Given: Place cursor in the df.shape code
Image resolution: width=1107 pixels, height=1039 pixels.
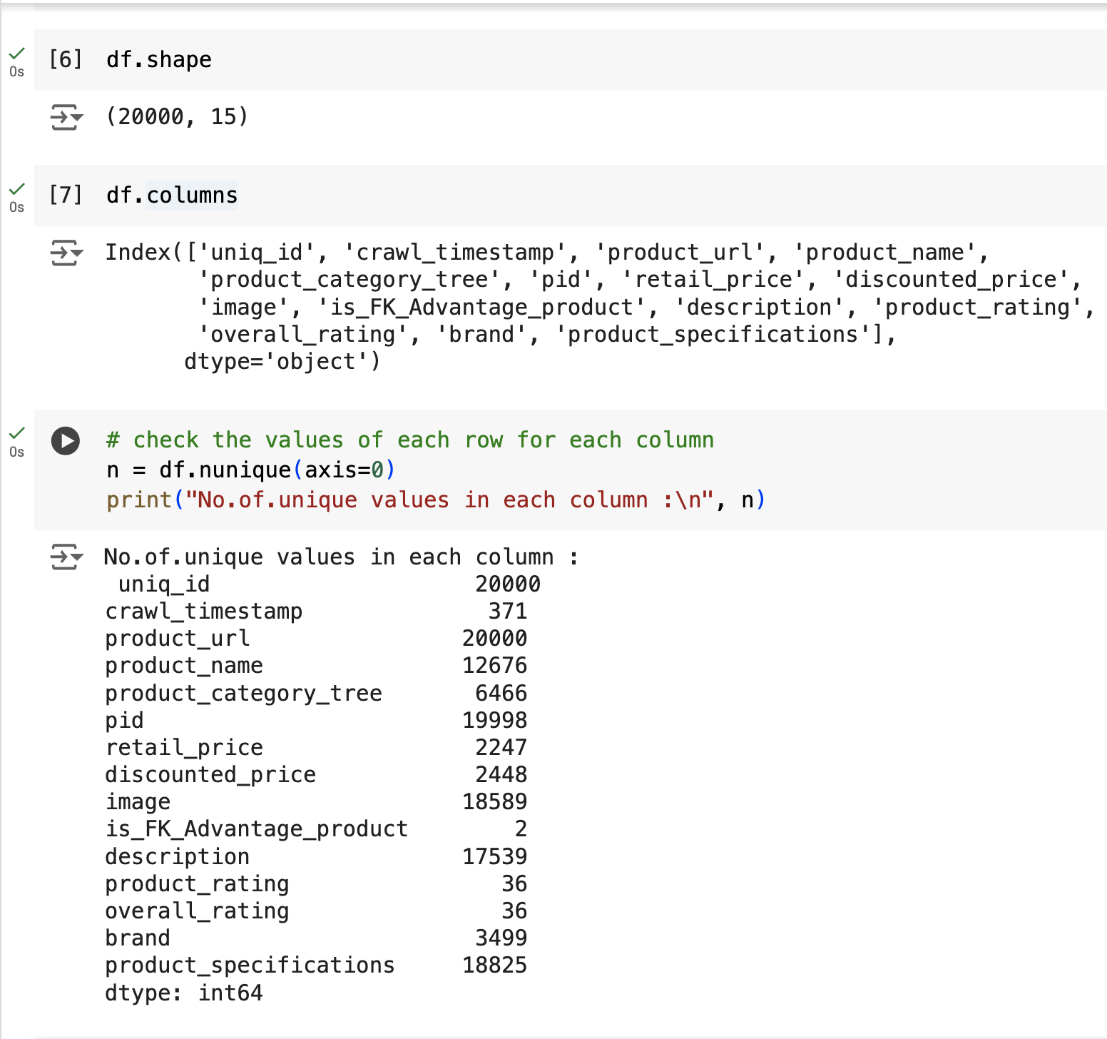Looking at the screenshot, I should click(159, 60).
